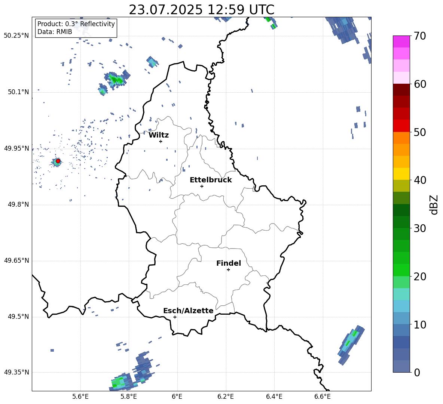This screenshot has width=443, height=404.
Task: Click the 49.5°N latitude label
Action: coord(18,317)
